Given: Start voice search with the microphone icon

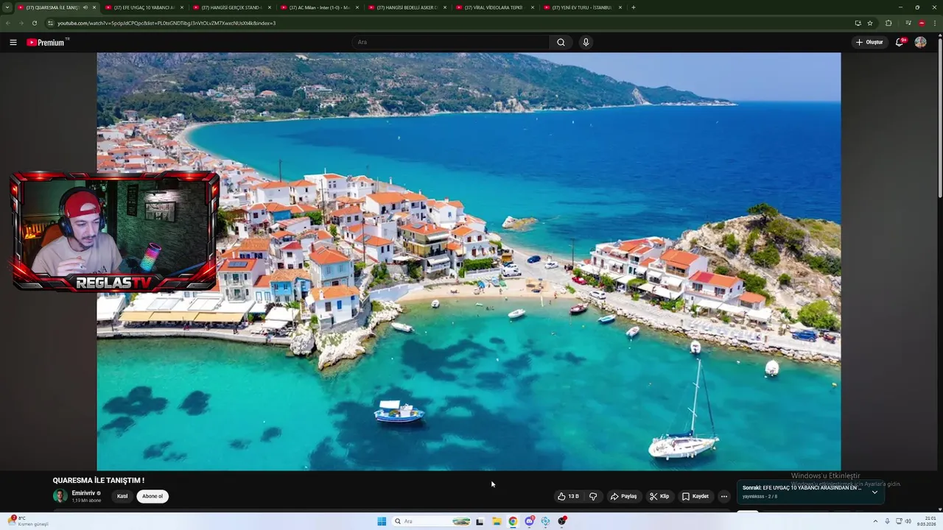Looking at the screenshot, I should 586,42.
